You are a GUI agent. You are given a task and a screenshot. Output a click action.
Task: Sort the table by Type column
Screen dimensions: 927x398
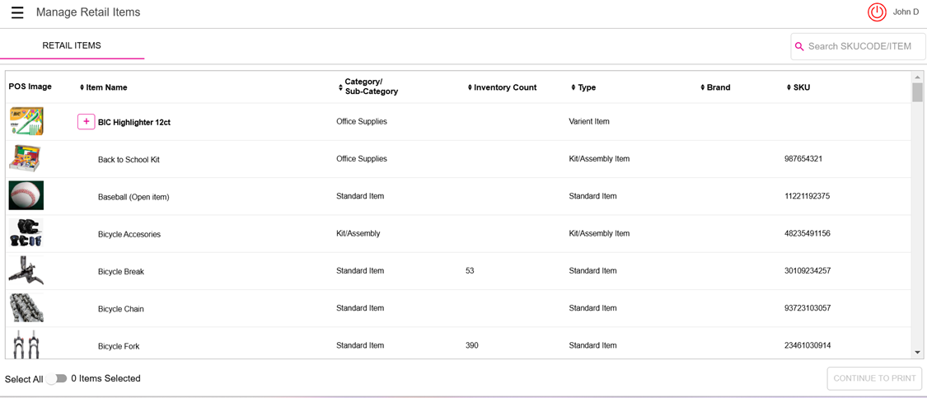coord(574,87)
